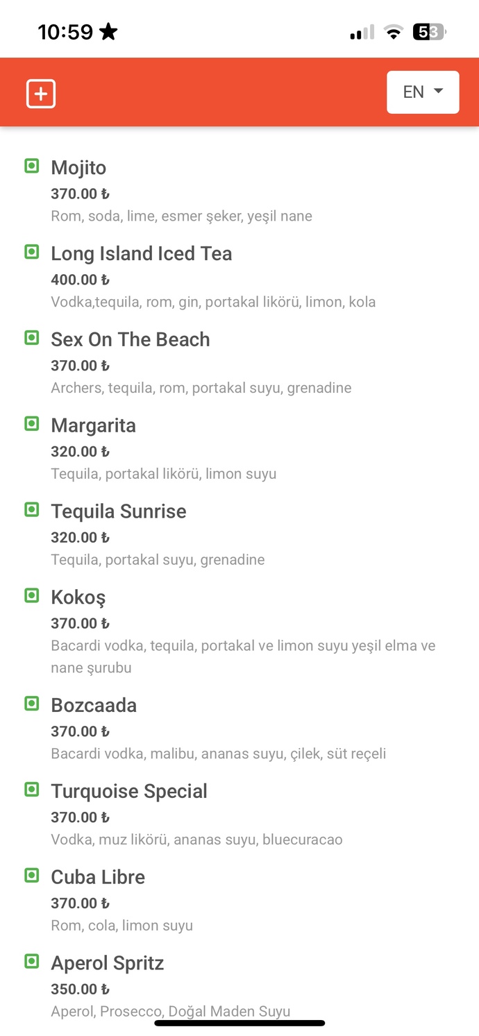Tap the green icon beside Mojito
The image size is (479, 1036).
point(32,166)
